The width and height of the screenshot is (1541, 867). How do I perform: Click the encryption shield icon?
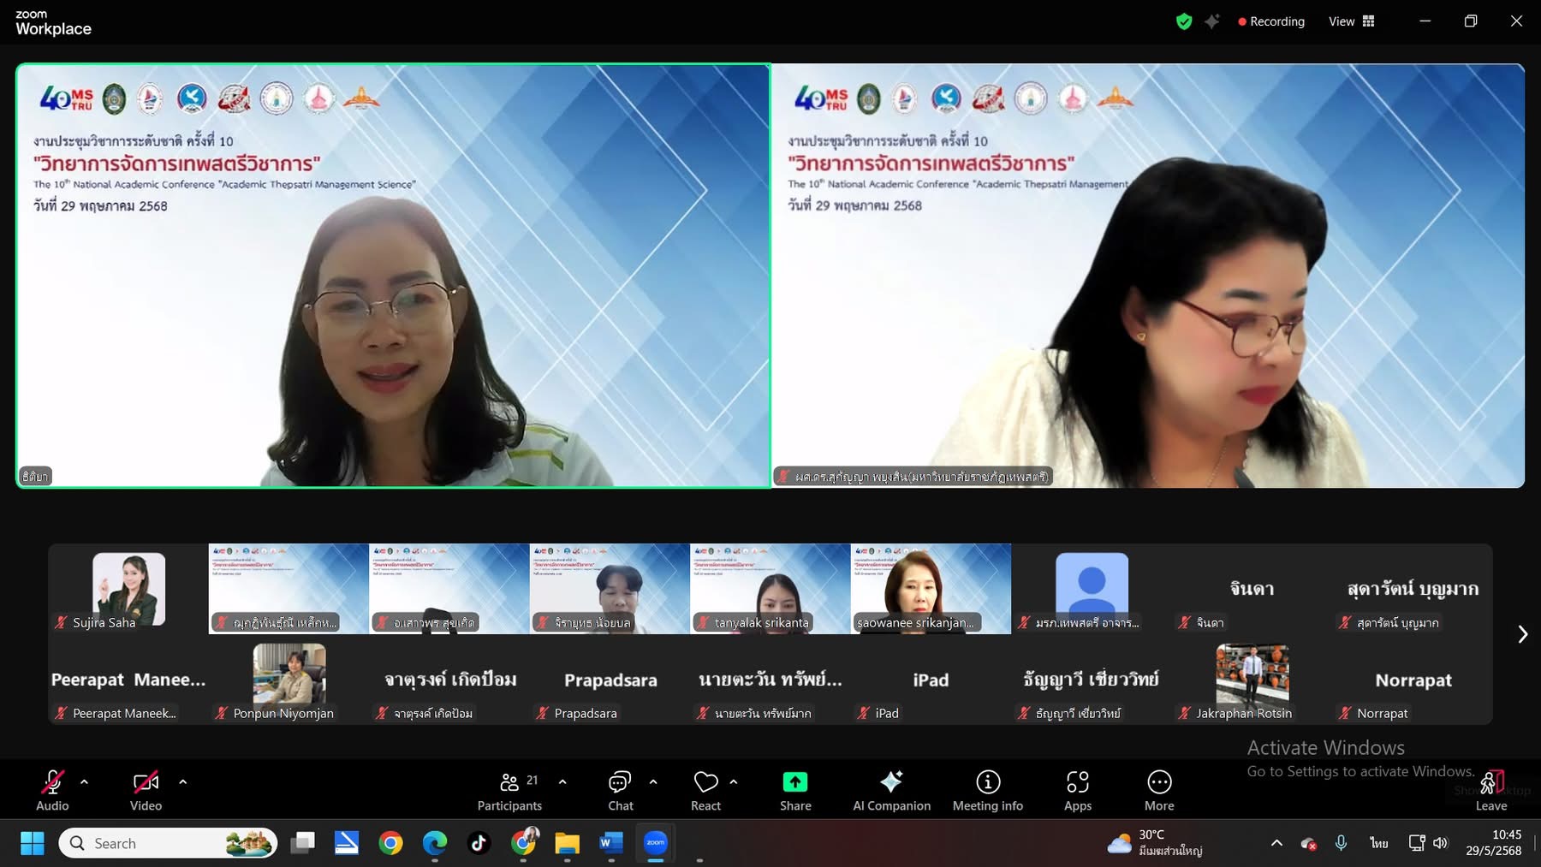[x=1184, y=21]
